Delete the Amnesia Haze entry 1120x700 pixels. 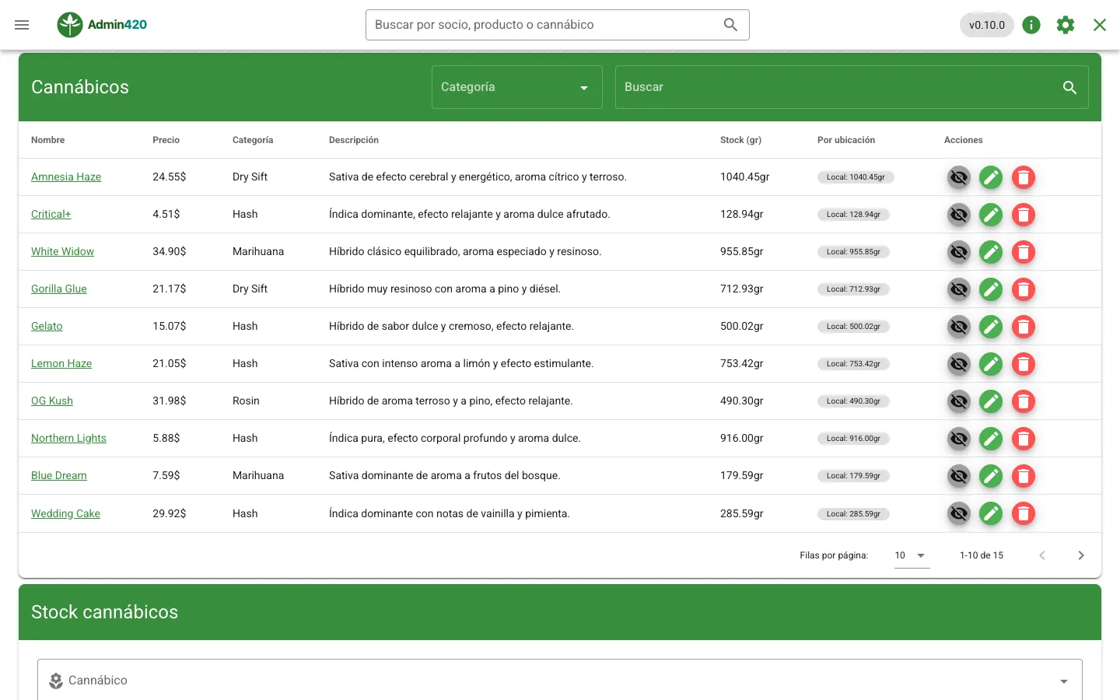(1024, 177)
